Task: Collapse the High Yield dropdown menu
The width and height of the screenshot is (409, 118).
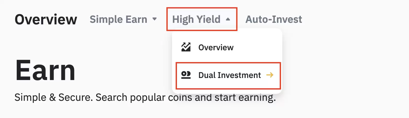Action: pos(201,19)
